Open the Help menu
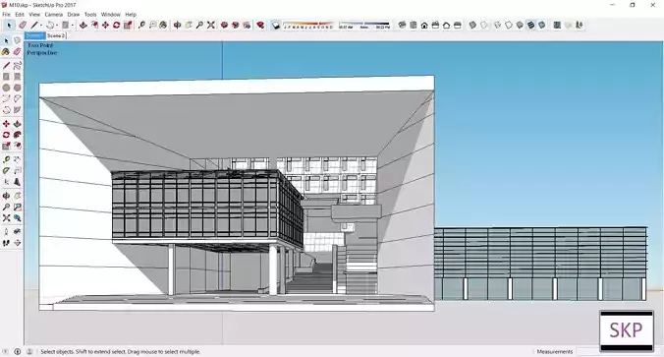 131,15
